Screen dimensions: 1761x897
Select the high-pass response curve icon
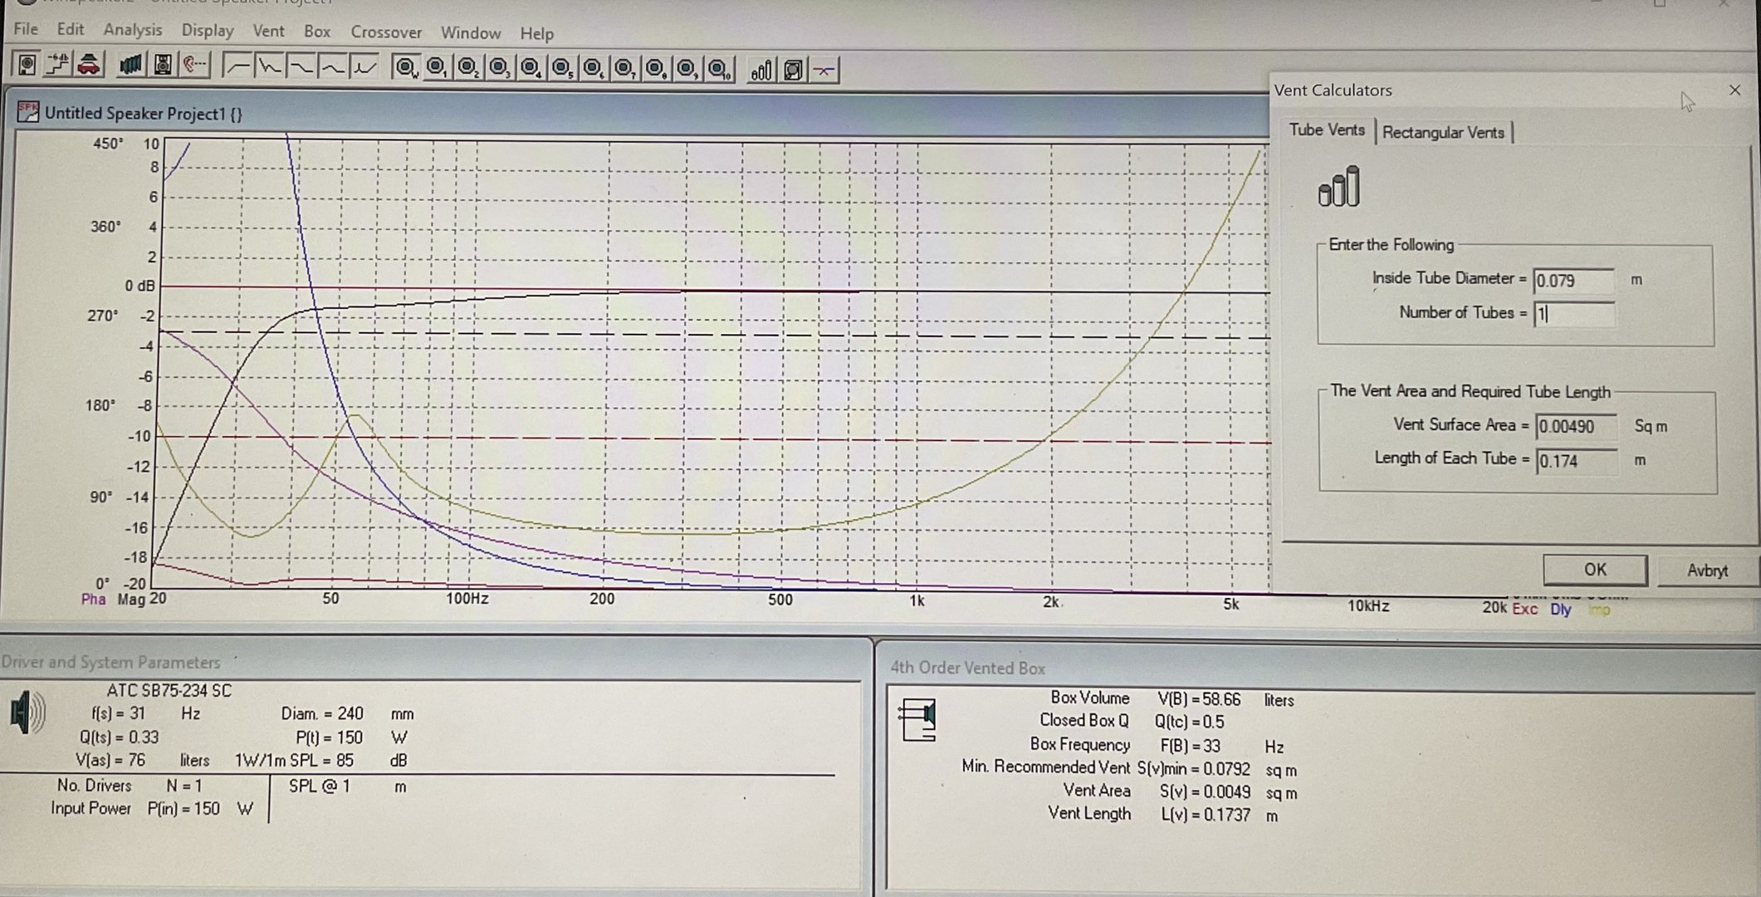238,66
